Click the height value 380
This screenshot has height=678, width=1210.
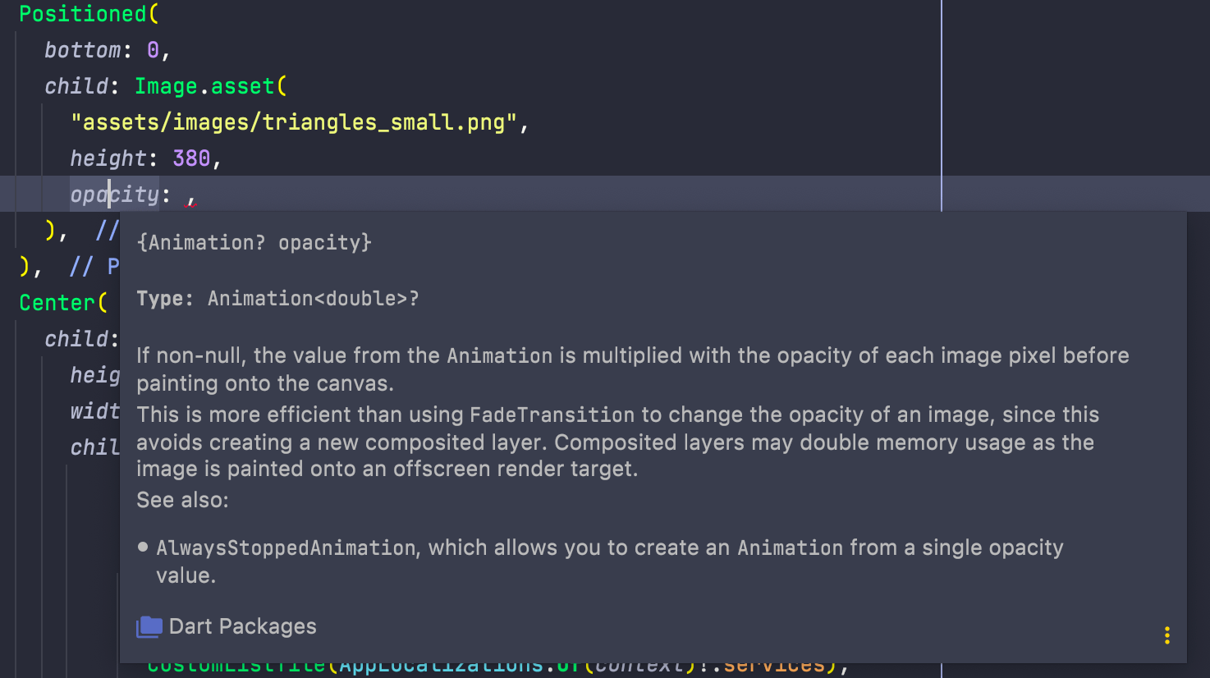[x=191, y=158]
